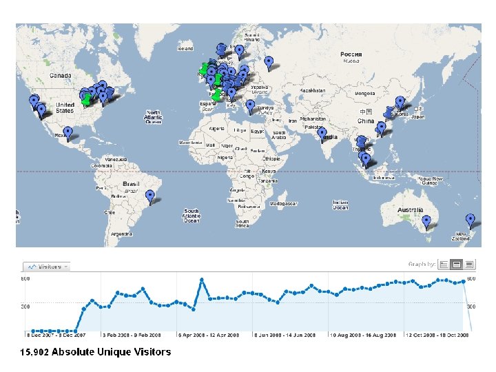Click the last data point on the graph
The height and width of the screenshot is (372, 496).
pos(464,281)
